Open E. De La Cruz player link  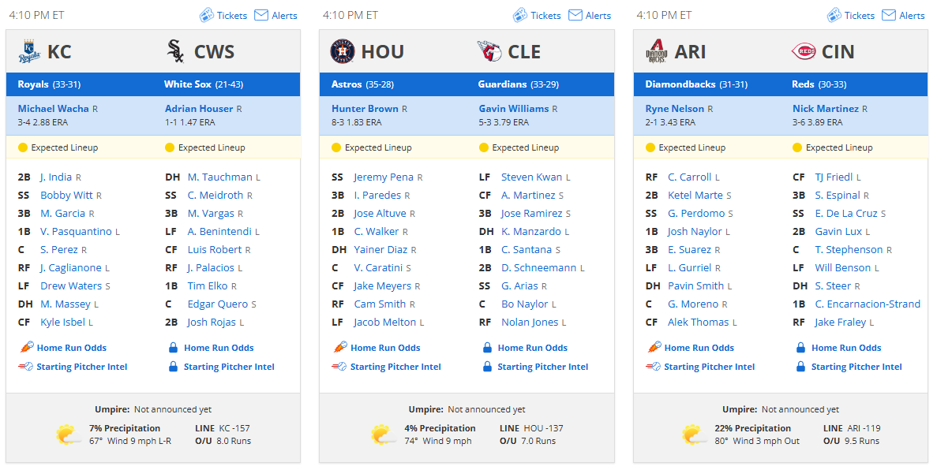click(846, 213)
